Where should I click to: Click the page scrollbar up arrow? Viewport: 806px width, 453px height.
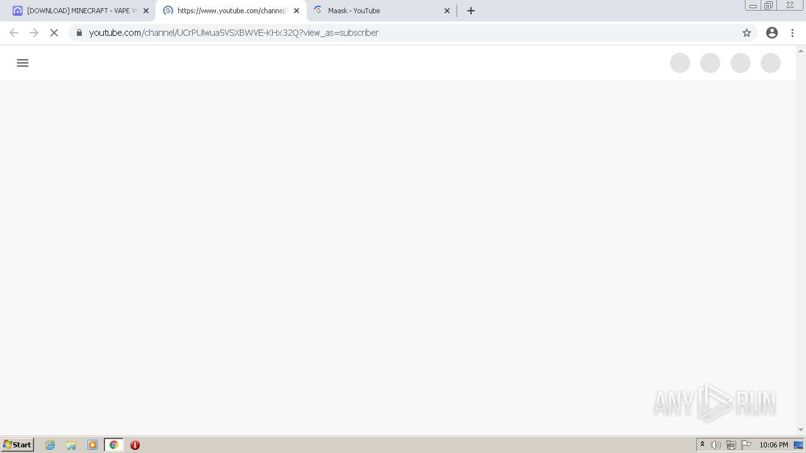801,50
